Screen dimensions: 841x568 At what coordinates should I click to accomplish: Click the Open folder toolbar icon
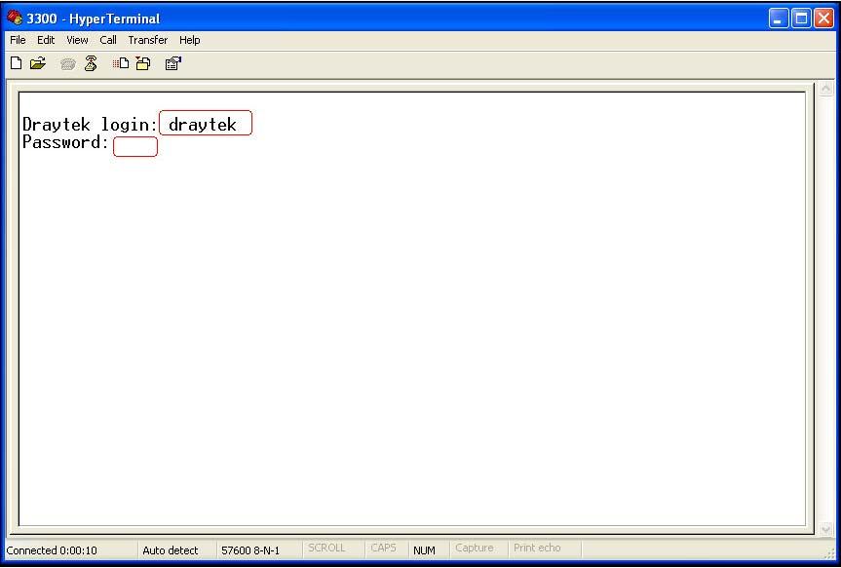coord(38,63)
